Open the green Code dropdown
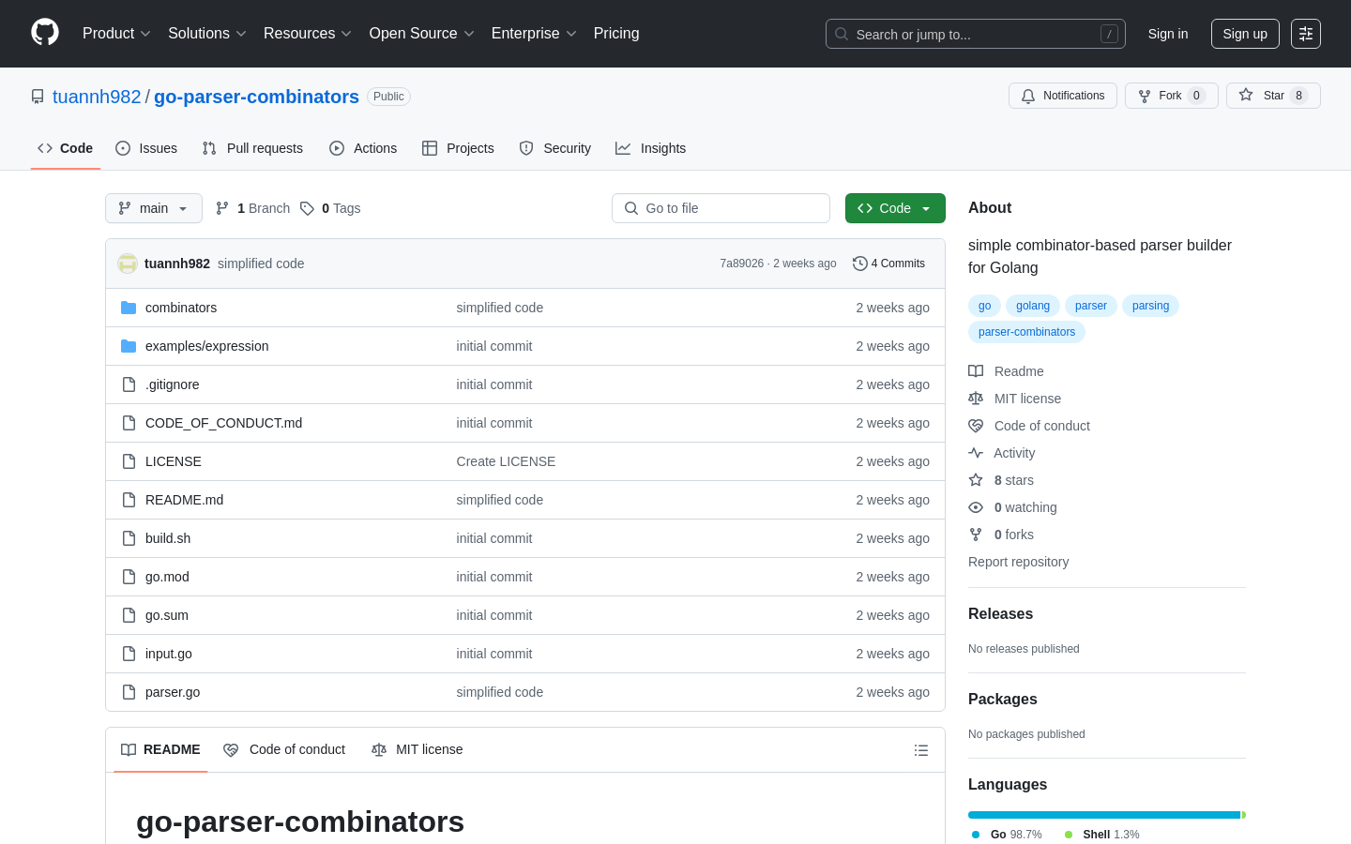The image size is (1351, 844). [x=895, y=208]
